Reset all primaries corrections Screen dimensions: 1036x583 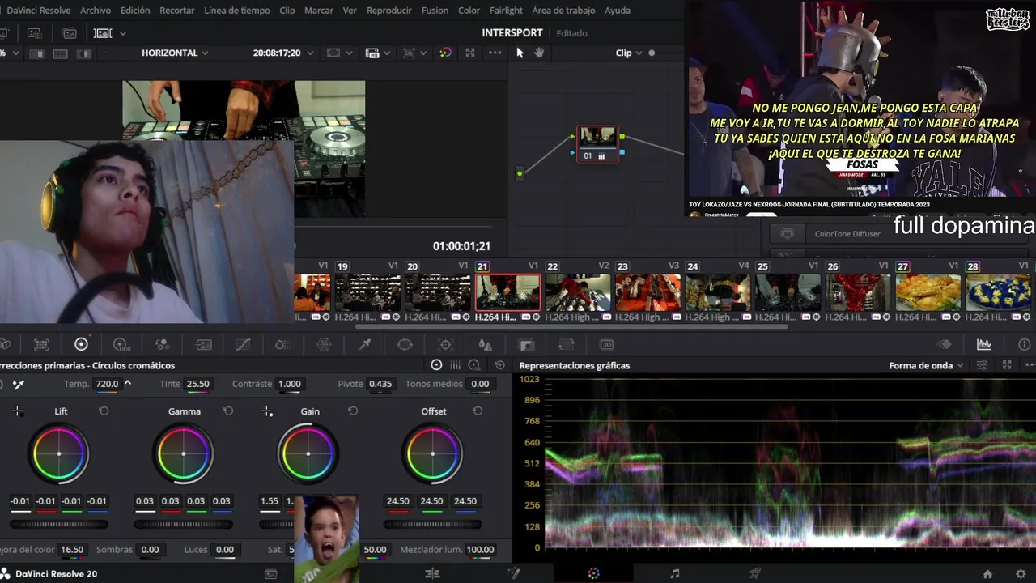499,365
